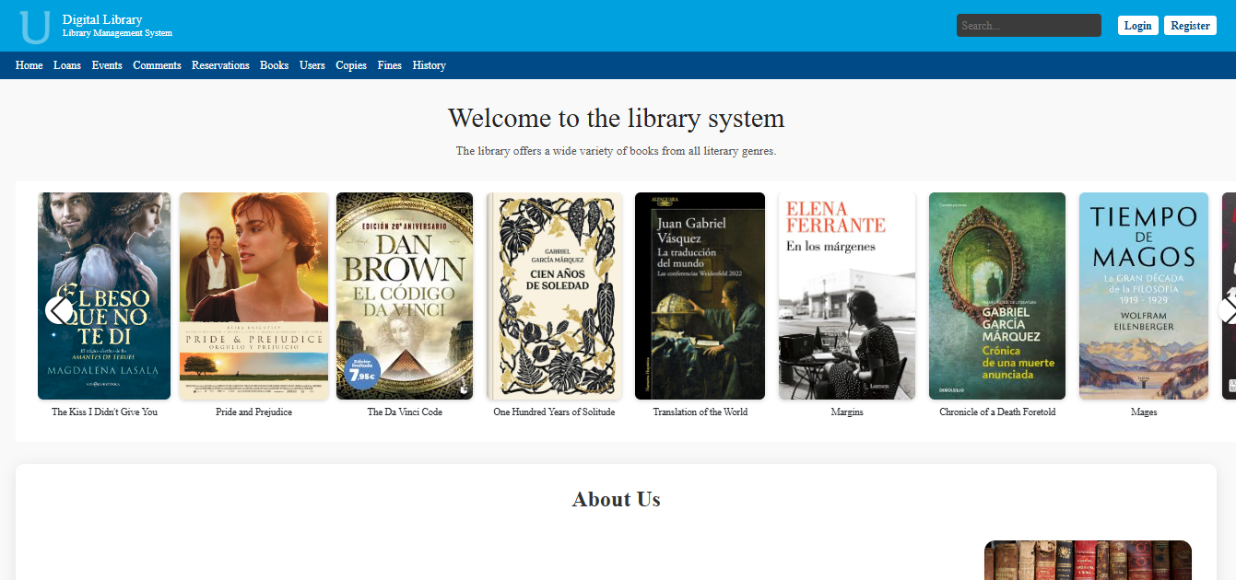Go to the Reservations page

[220, 65]
